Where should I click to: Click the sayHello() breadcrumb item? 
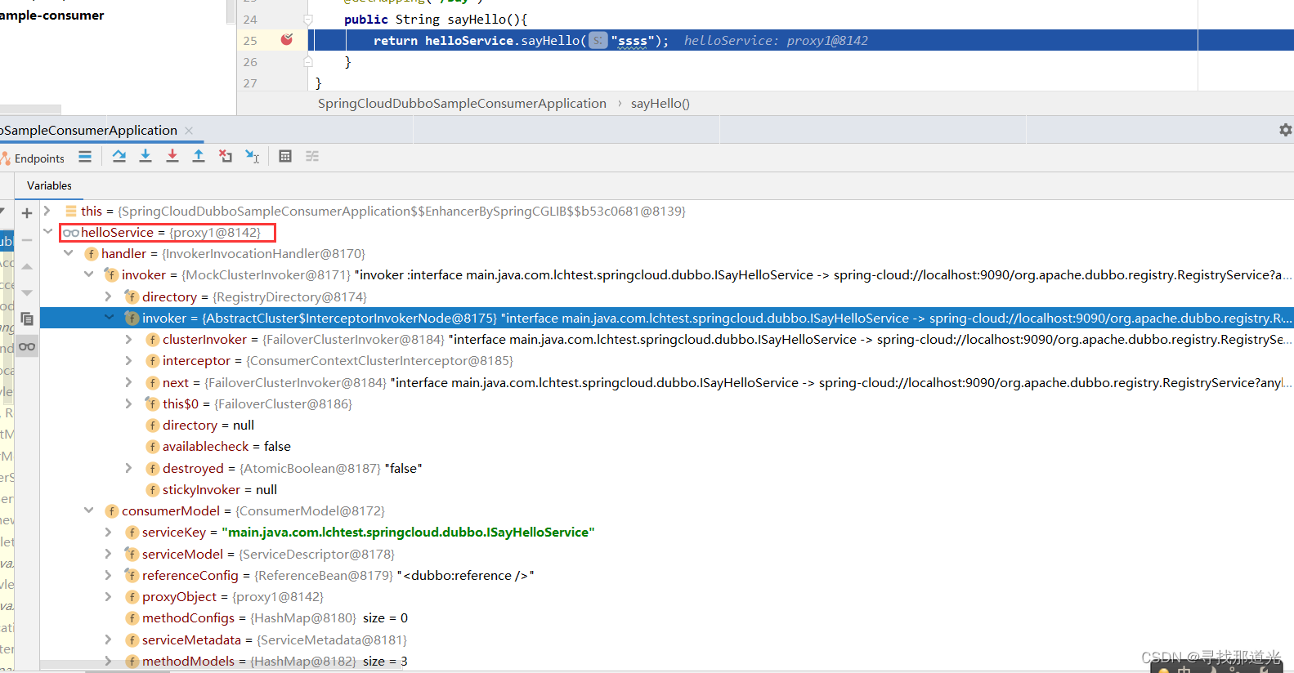click(660, 103)
